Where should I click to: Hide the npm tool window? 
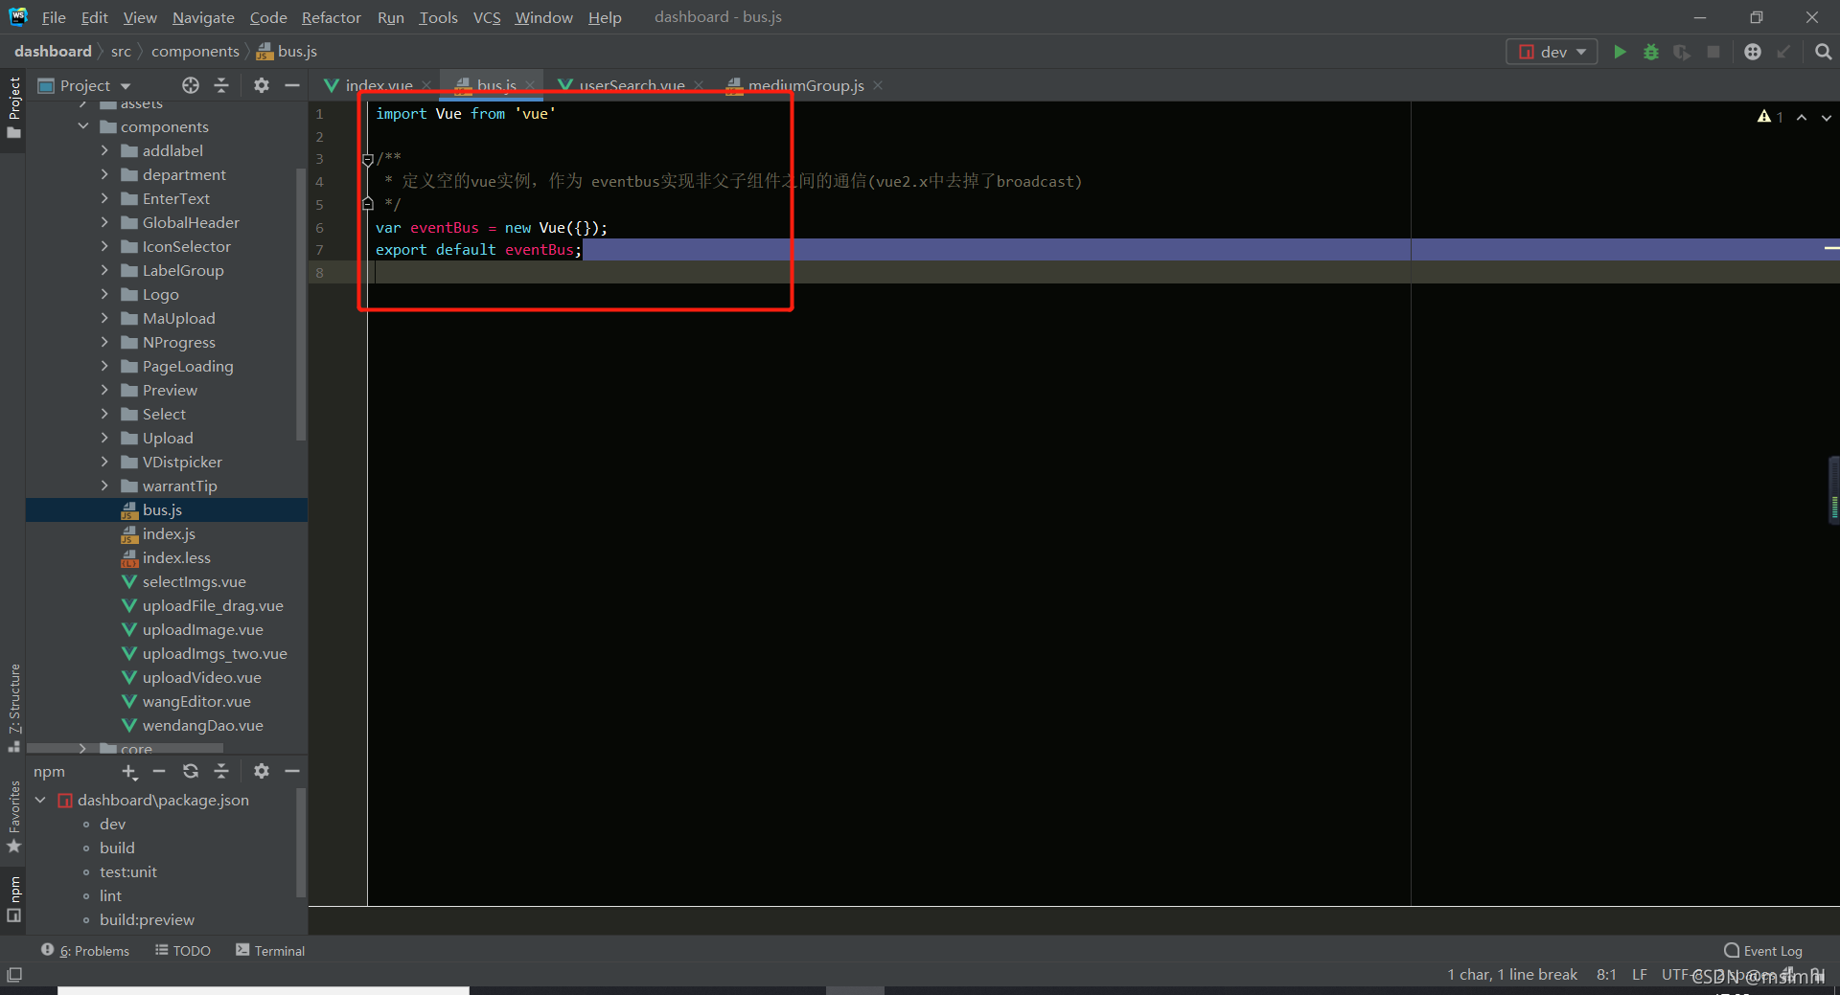tap(292, 771)
